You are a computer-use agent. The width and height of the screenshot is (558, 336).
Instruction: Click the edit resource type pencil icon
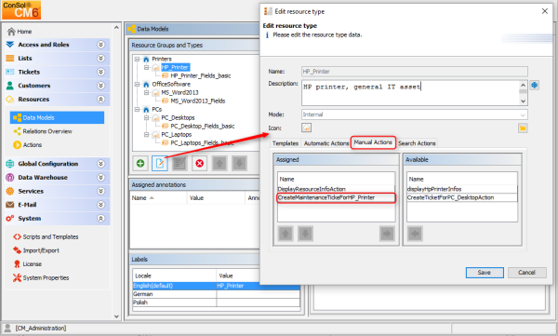pyautogui.click(x=160, y=164)
